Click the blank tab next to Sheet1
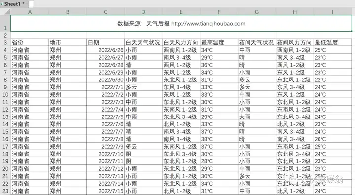355x195 pixels. coord(31,4)
